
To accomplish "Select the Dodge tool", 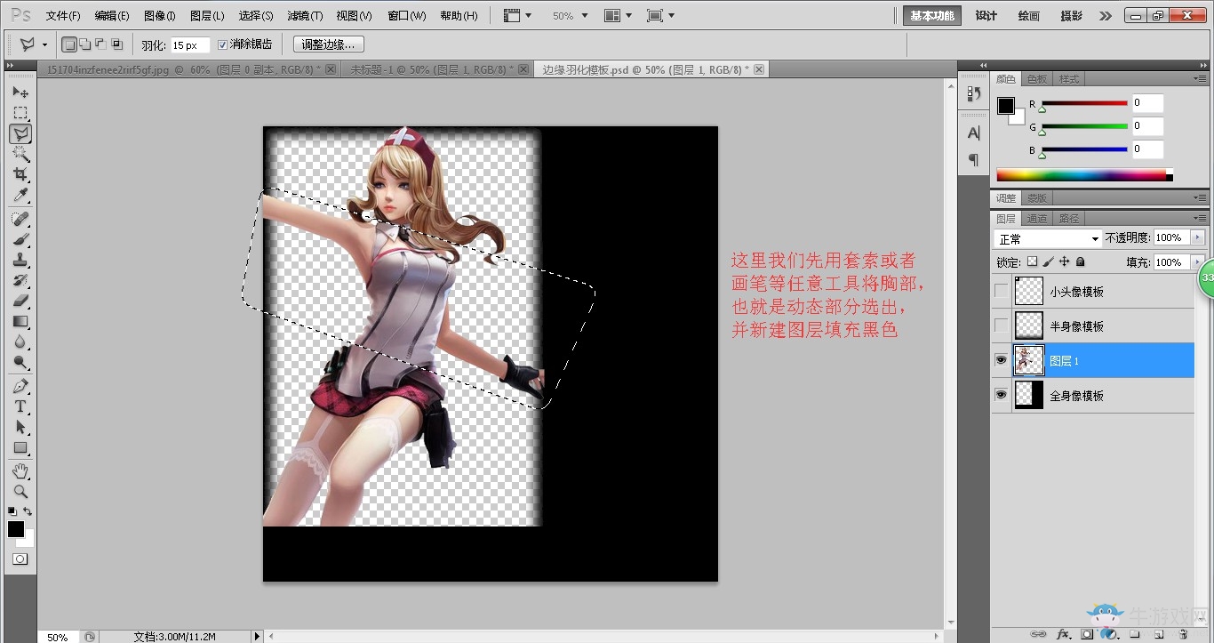I will pyautogui.click(x=20, y=362).
